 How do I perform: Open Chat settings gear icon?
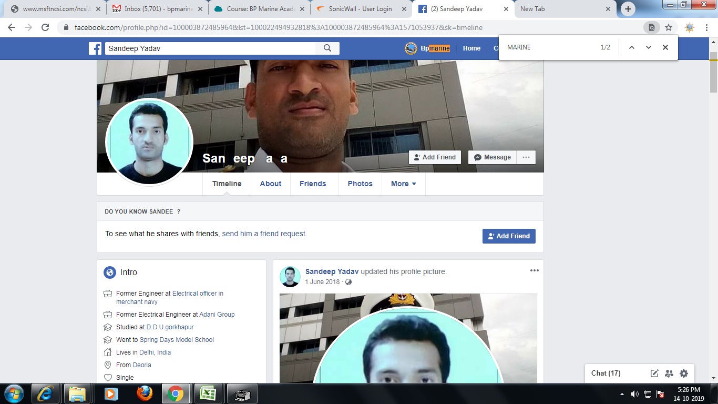pyautogui.click(x=684, y=373)
